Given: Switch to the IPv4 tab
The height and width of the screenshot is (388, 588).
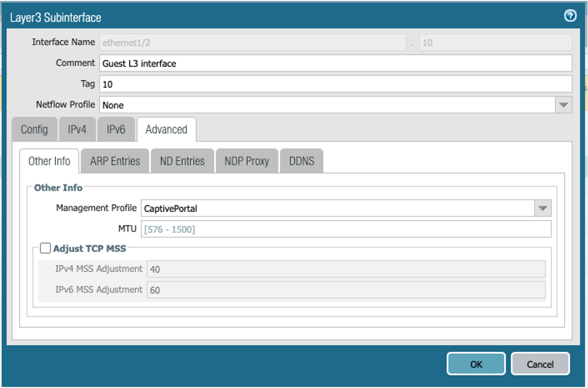Looking at the screenshot, I should point(78,130).
